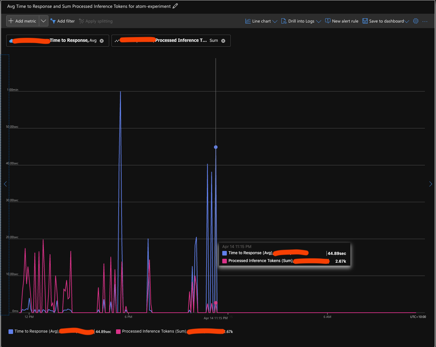Remove the Time to Response metric with its X
Viewport: 436px width, 347px height.
tap(101, 41)
